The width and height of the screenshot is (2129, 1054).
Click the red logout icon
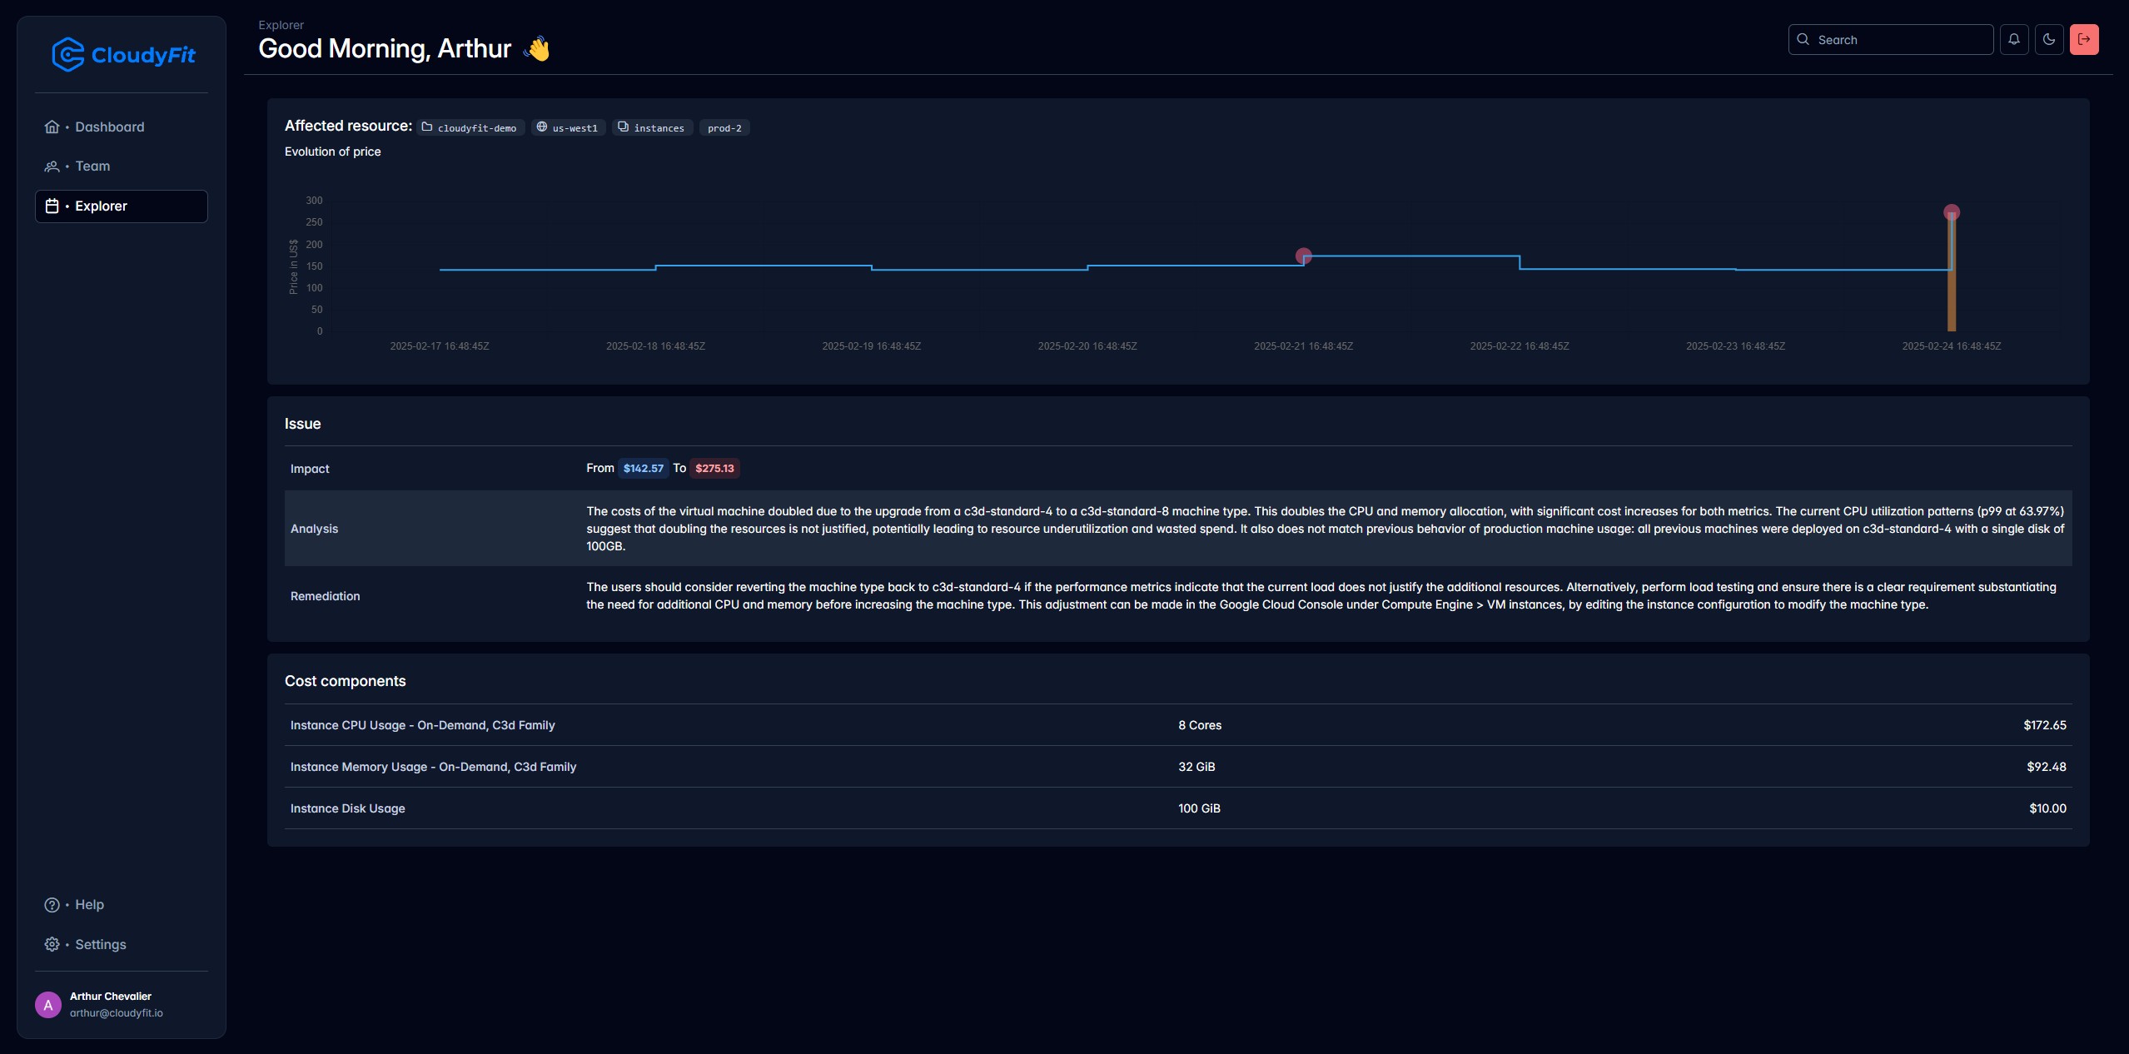point(2085,39)
